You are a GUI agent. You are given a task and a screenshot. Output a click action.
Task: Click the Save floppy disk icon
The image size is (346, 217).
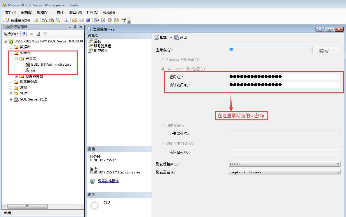click(81, 20)
